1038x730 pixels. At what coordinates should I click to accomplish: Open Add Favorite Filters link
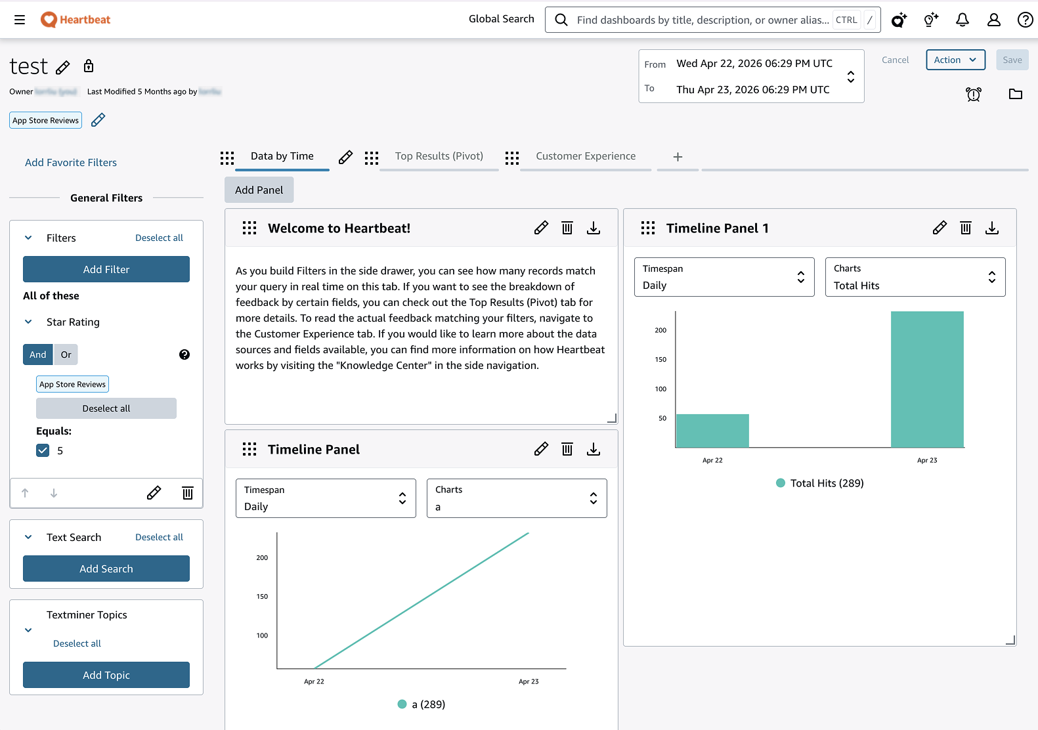click(x=71, y=162)
